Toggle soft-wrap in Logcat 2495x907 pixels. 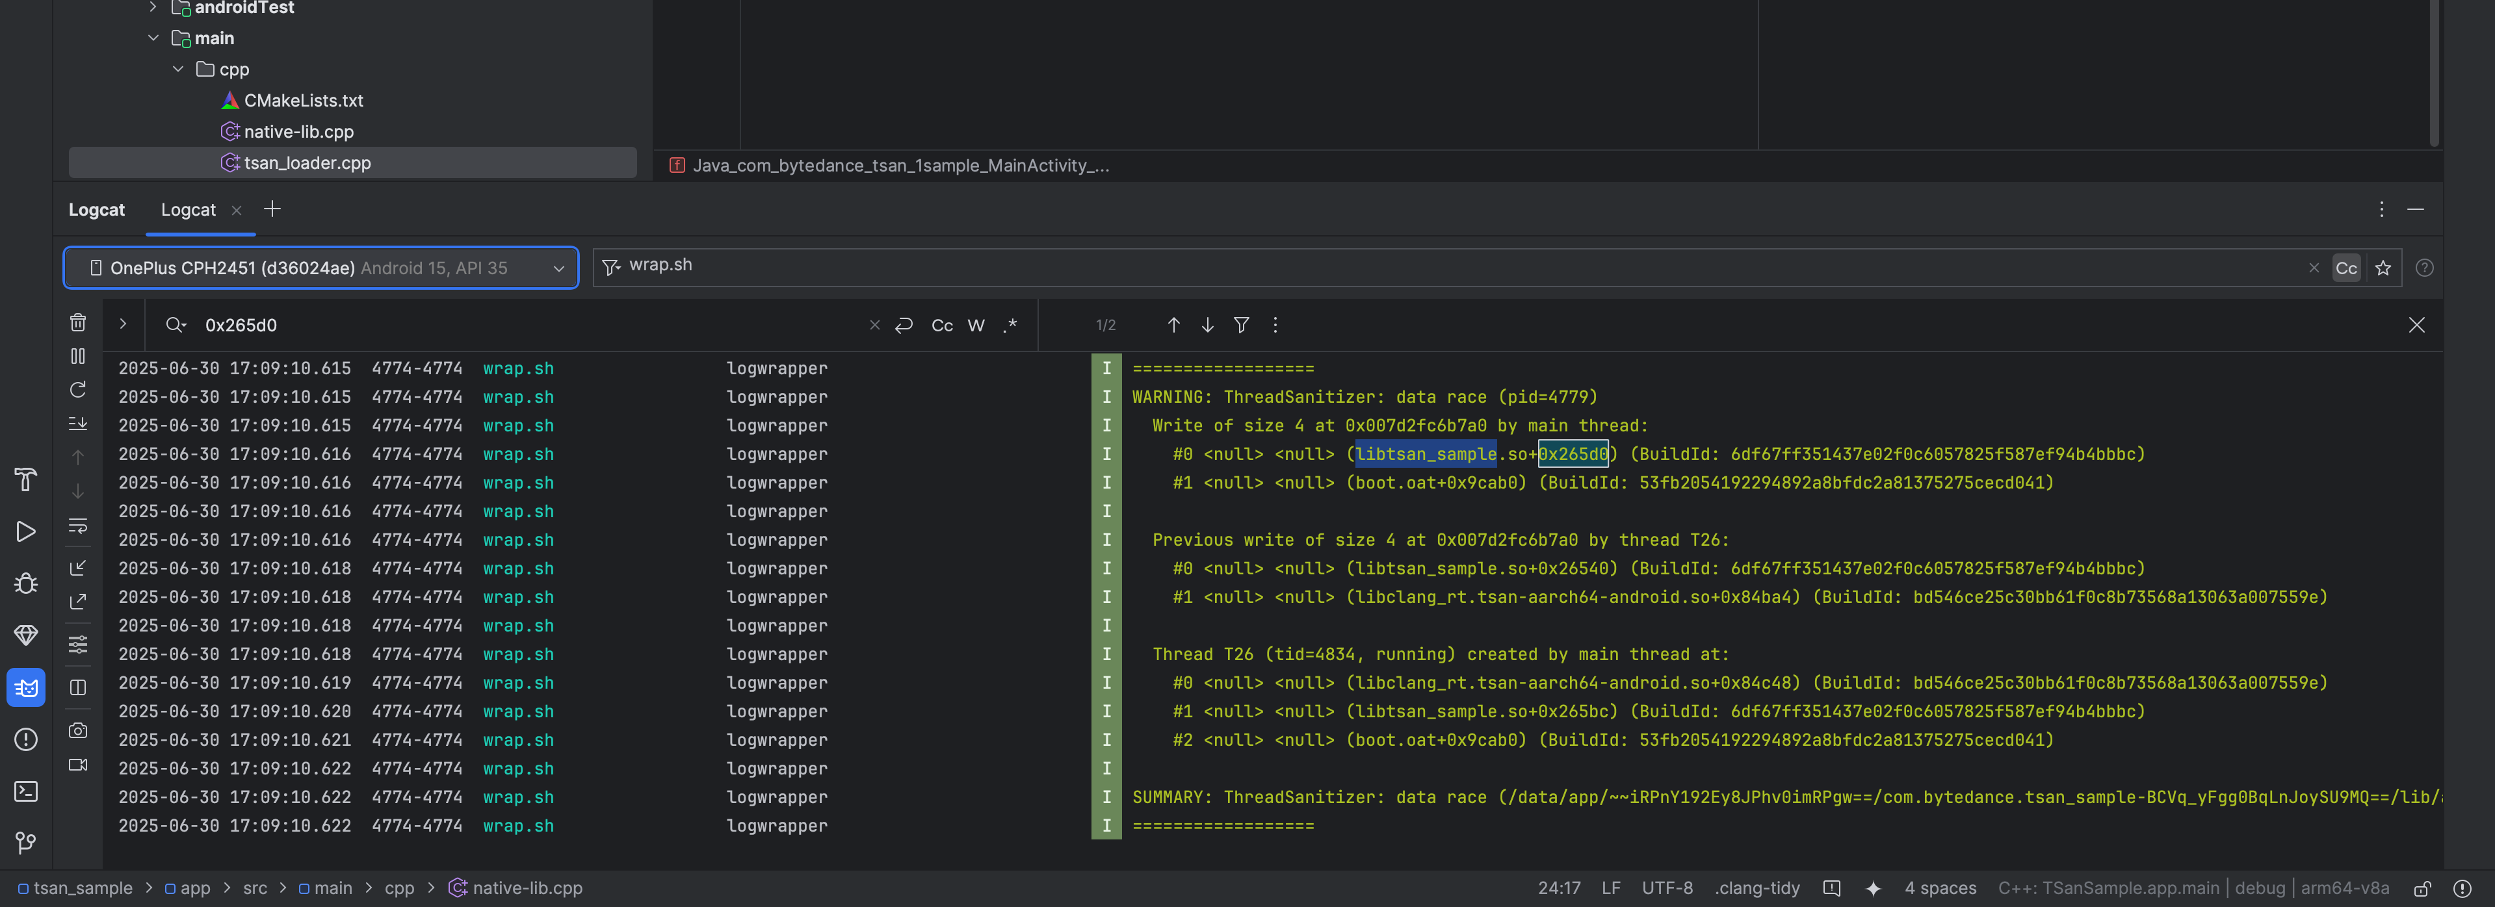coord(79,526)
